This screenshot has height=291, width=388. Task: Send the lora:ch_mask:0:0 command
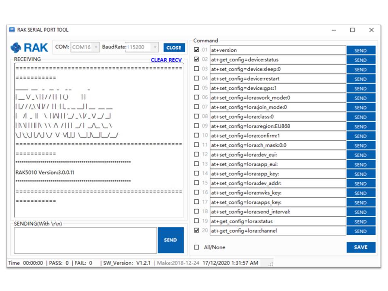pyautogui.click(x=361, y=145)
